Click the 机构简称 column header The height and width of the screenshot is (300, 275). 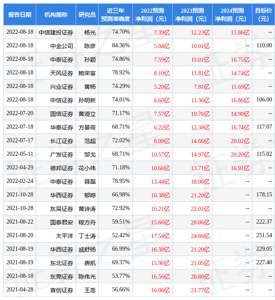coord(56,14)
